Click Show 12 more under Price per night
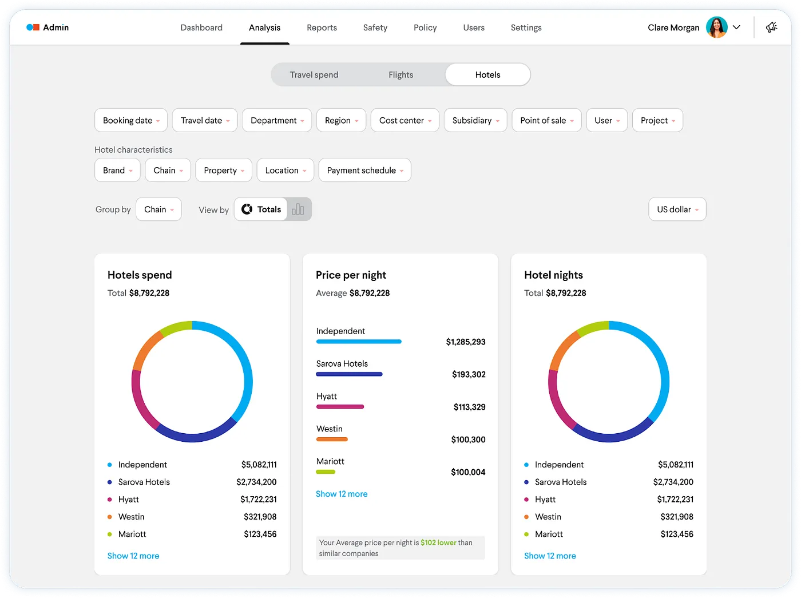 (342, 494)
